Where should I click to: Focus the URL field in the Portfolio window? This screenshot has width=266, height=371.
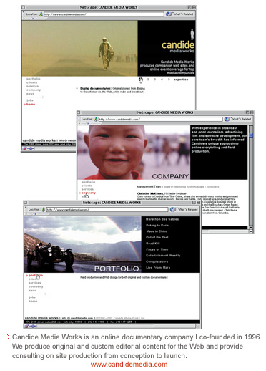[107, 210]
